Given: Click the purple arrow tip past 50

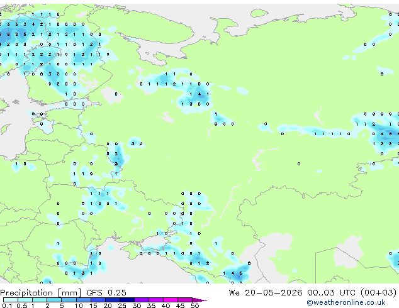Looking at the screenshot, I should pyautogui.click(x=199, y=300).
